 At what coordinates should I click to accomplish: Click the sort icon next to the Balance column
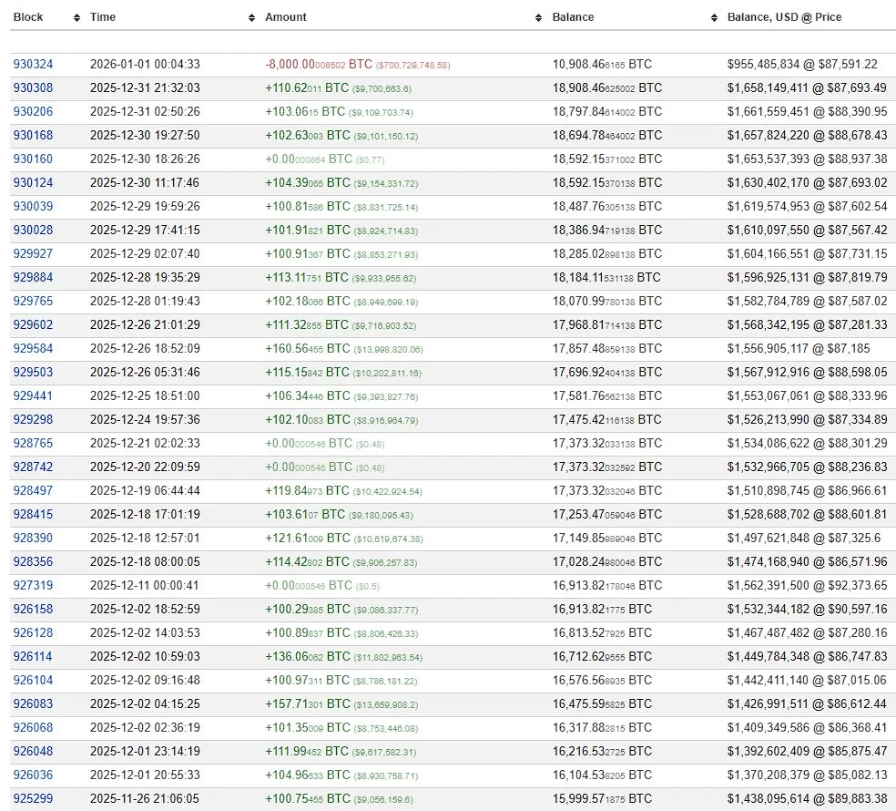(537, 16)
